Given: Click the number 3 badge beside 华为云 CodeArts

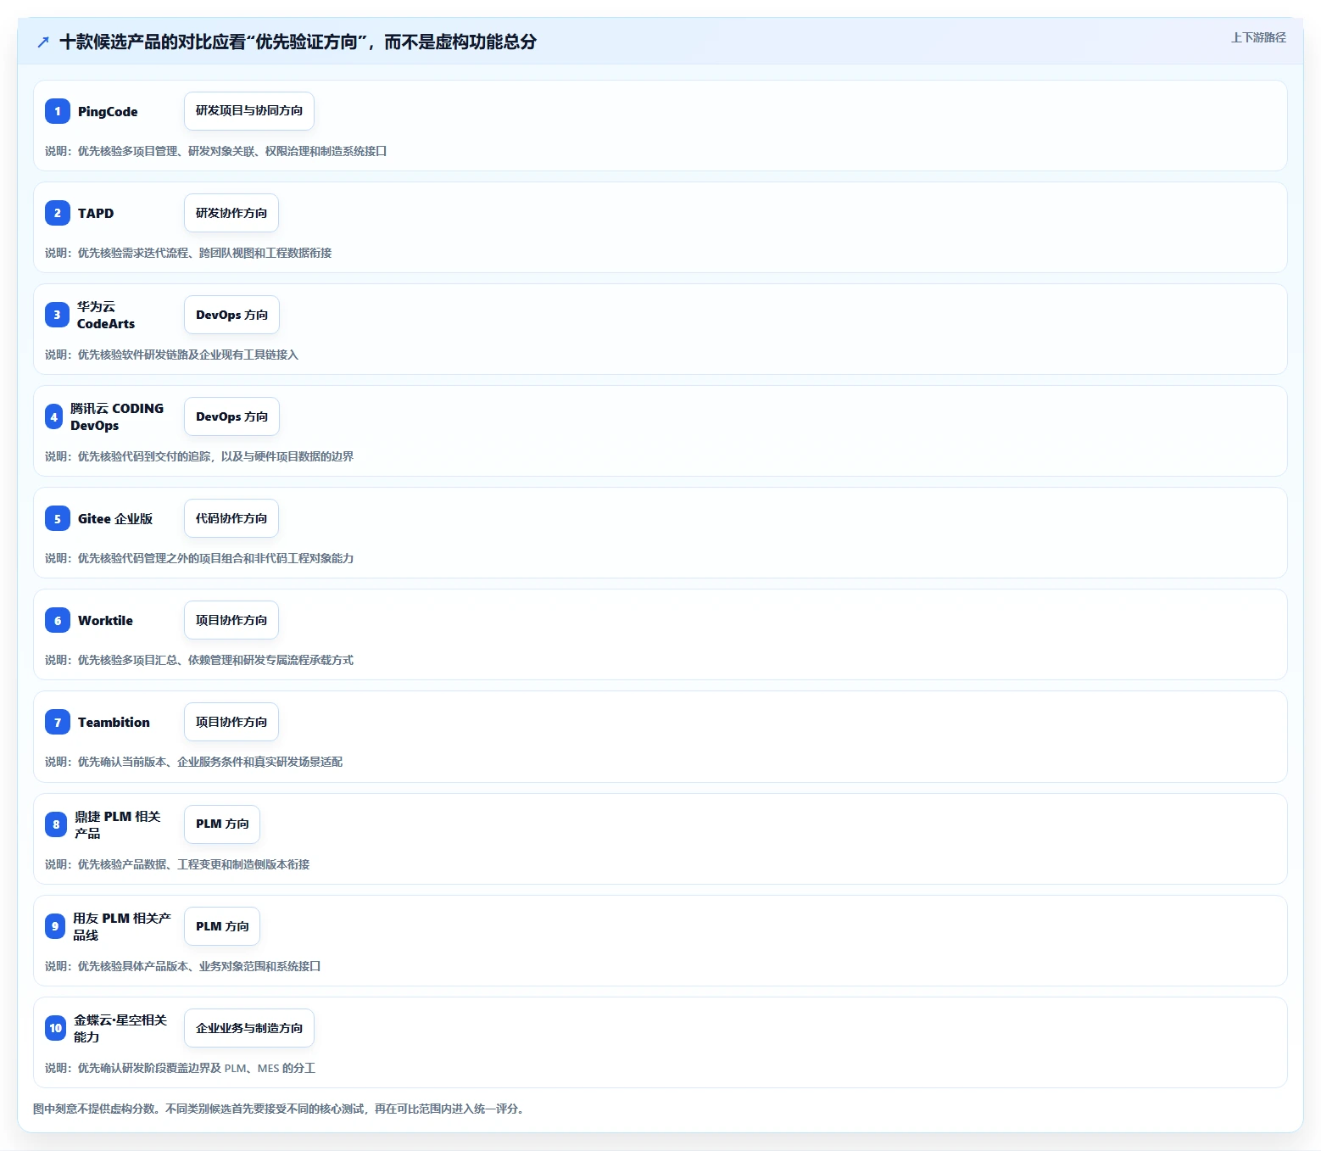Looking at the screenshot, I should pyautogui.click(x=57, y=315).
